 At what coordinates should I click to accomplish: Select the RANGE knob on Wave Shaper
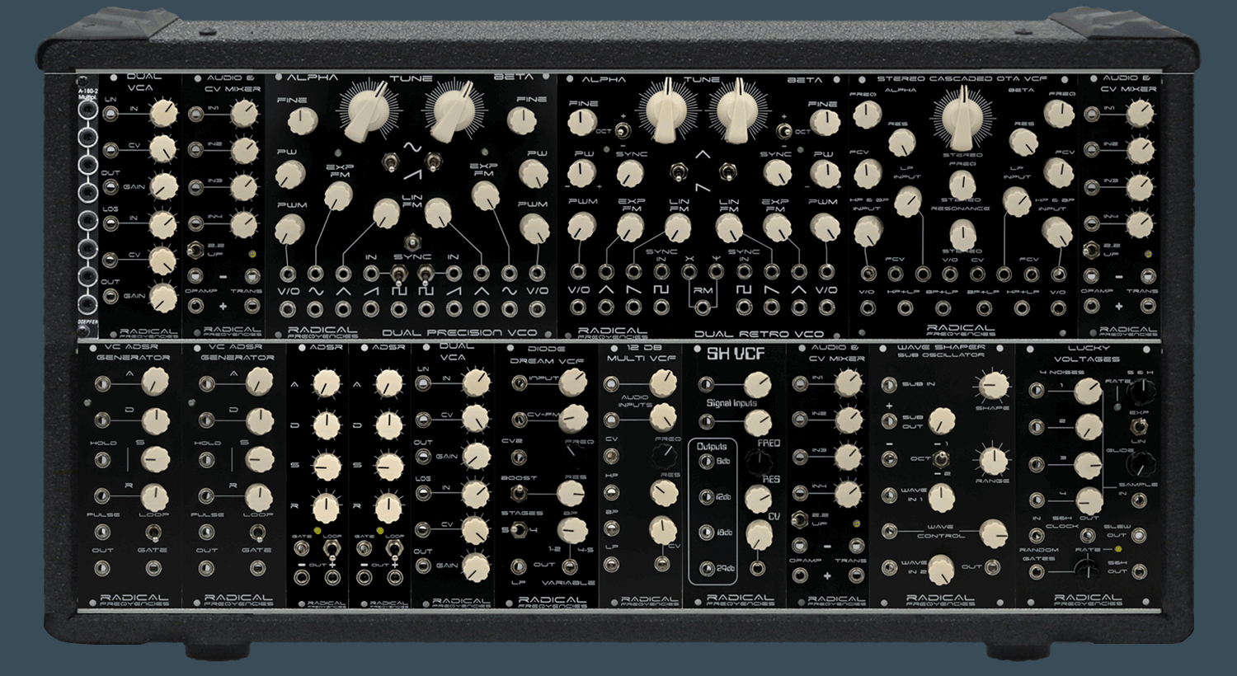tap(993, 459)
